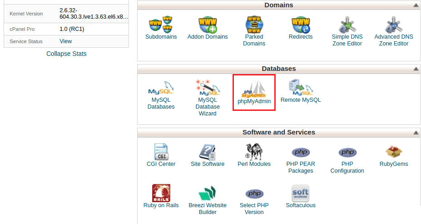Collapse the Databases section arrow
421x224 pixels.
coord(416,69)
